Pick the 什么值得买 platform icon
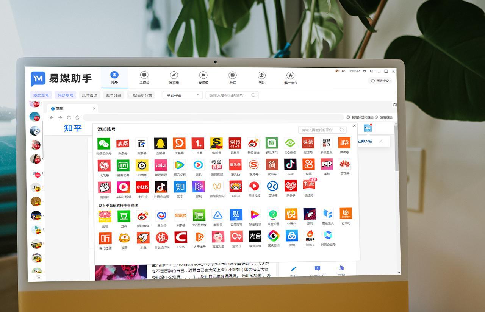 coord(162,238)
